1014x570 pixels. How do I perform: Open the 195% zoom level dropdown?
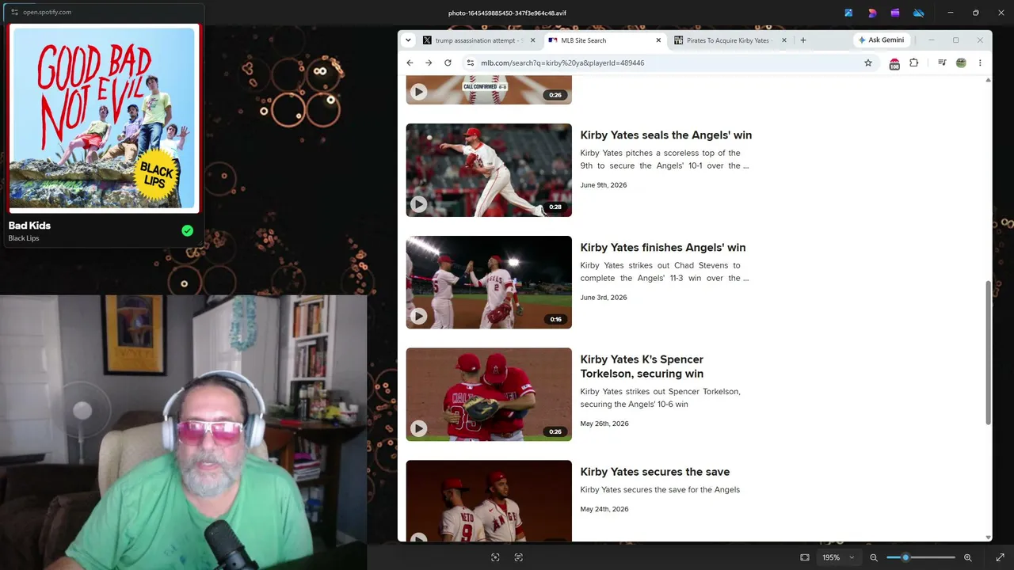(838, 557)
